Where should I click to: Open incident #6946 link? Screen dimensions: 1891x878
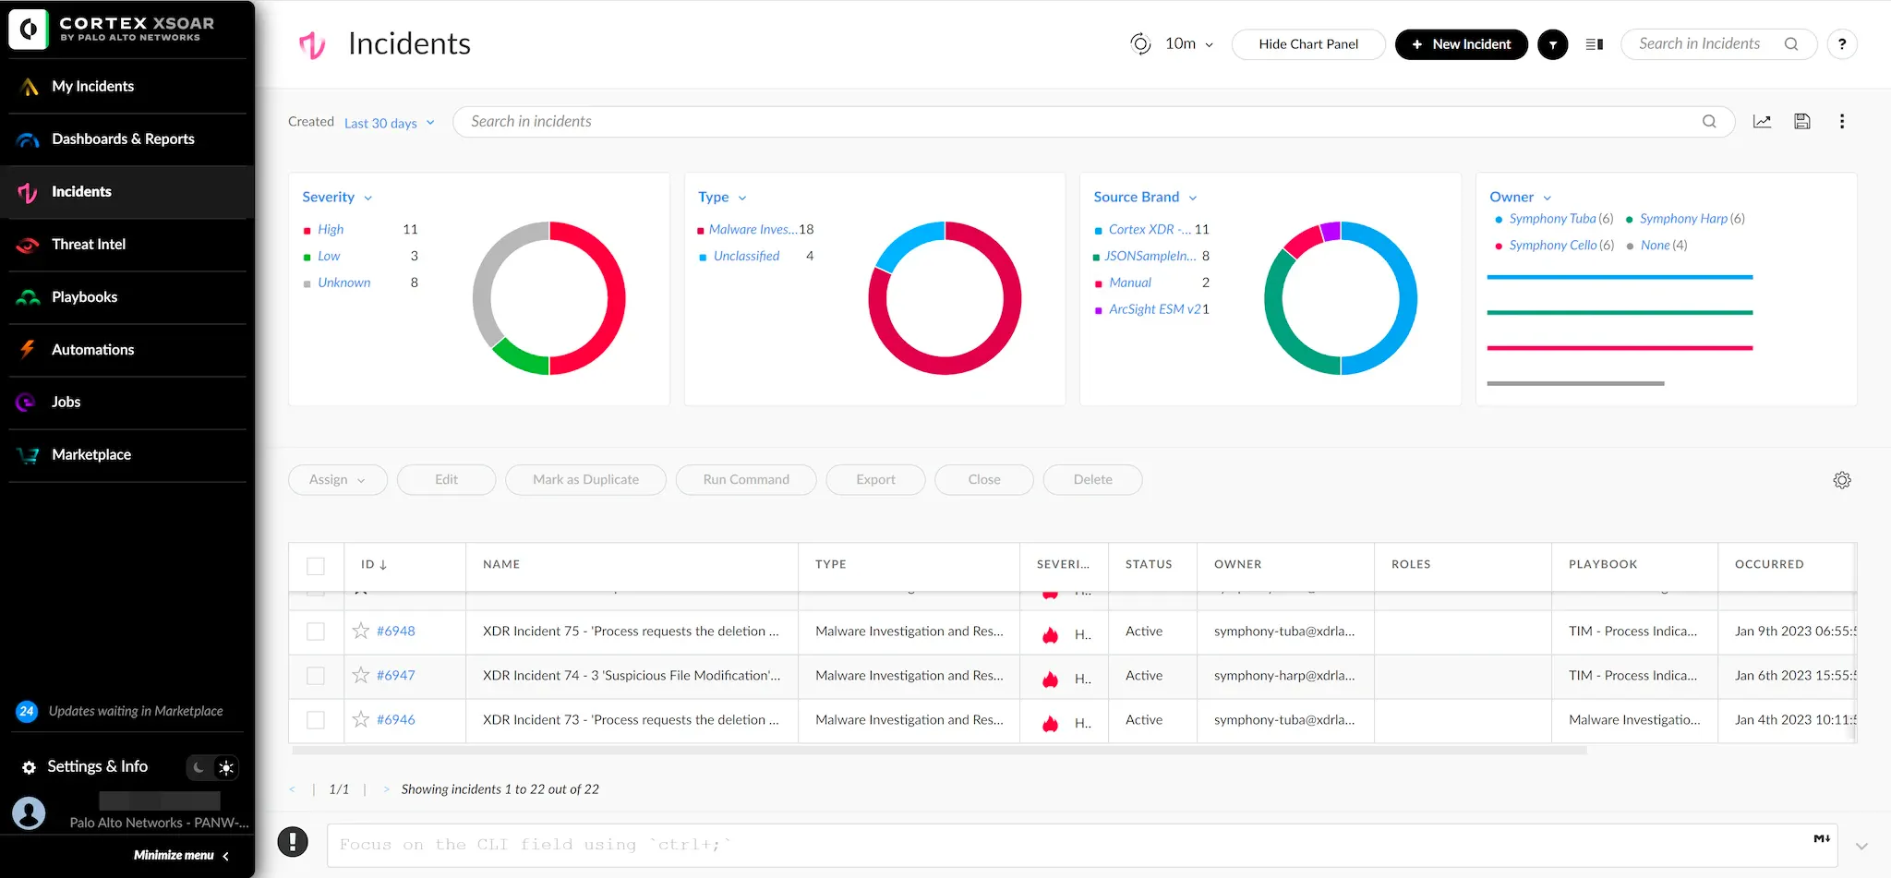(395, 720)
